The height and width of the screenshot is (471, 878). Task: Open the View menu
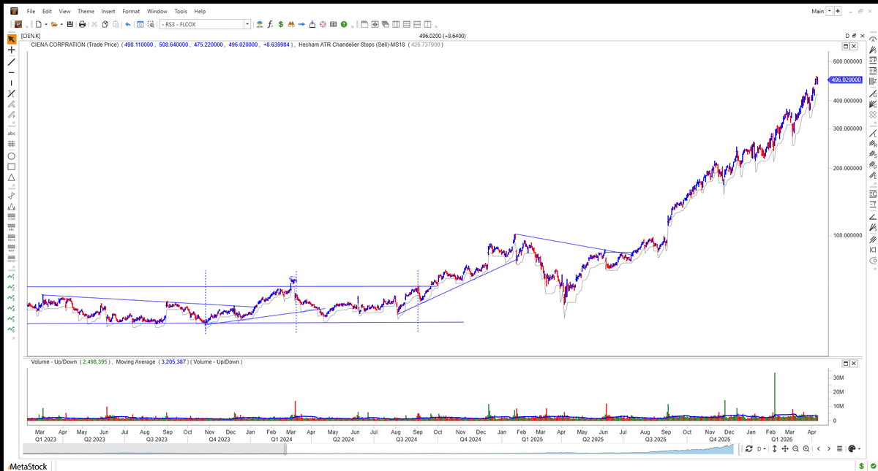coord(64,12)
